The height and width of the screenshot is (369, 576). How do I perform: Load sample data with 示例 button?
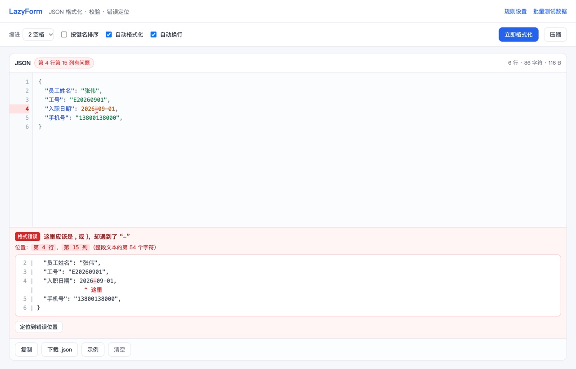pos(93,350)
